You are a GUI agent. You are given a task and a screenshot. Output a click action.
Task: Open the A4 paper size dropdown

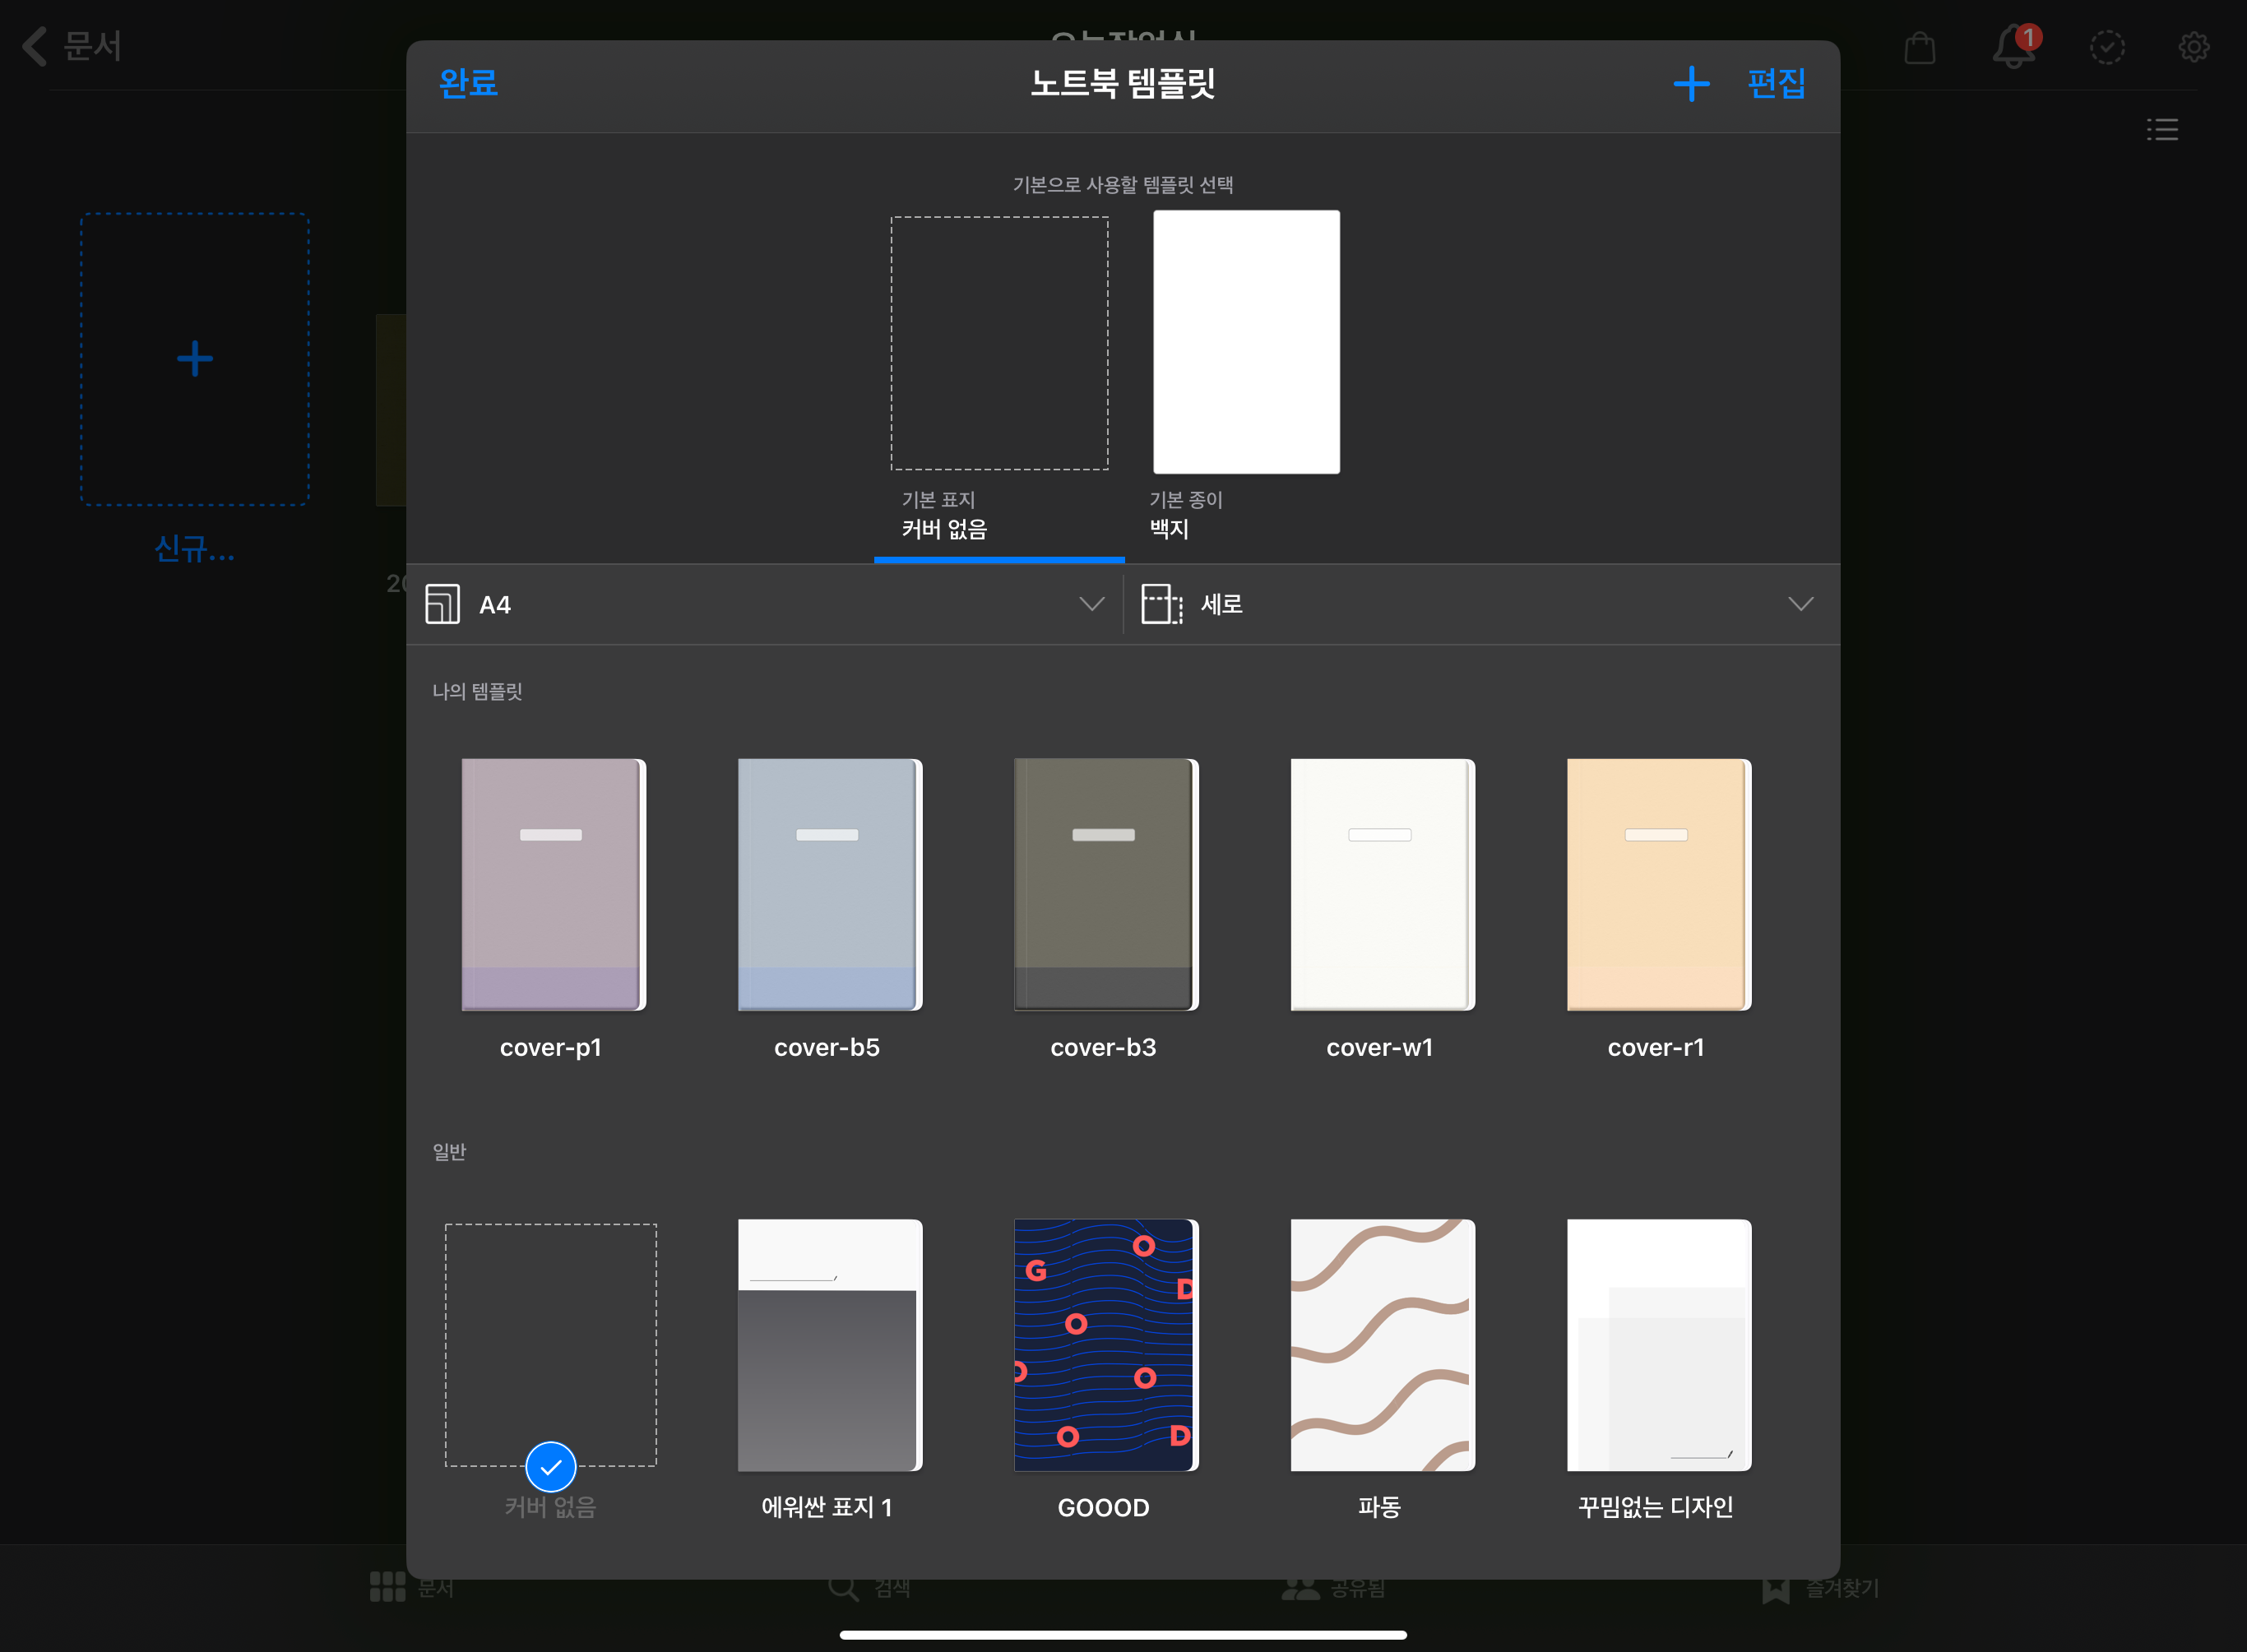tap(765, 604)
